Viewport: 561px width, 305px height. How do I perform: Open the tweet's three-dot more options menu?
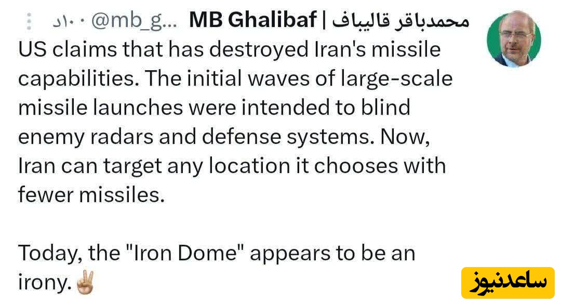point(29,21)
